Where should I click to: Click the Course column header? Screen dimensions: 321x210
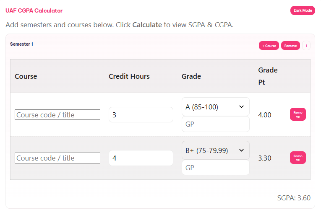point(26,76)
